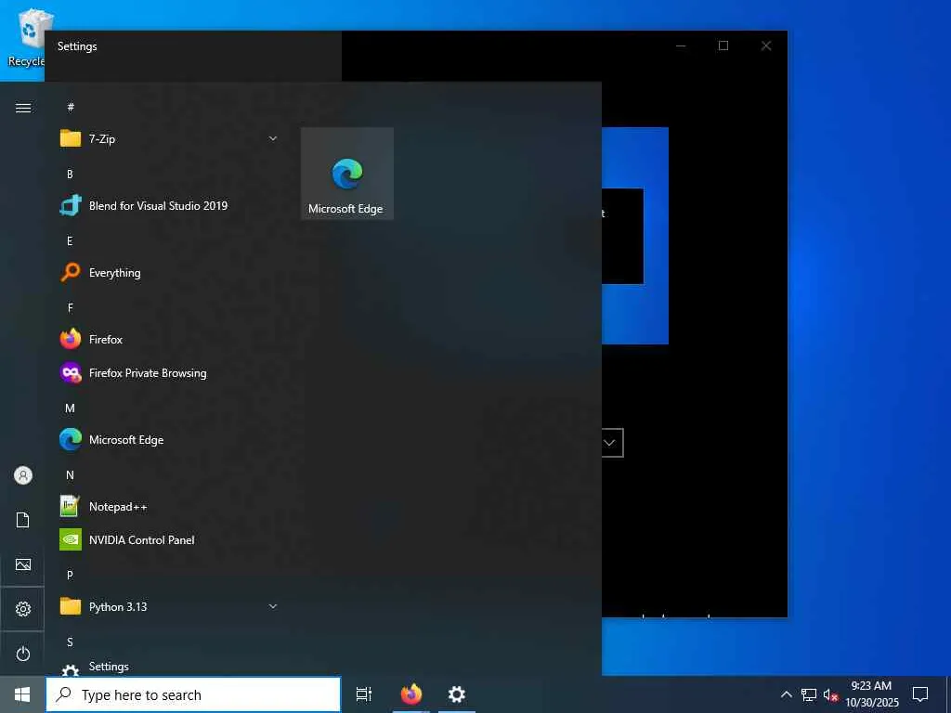Click the E letter group header

pyautogui.click(x=70, y=241)
